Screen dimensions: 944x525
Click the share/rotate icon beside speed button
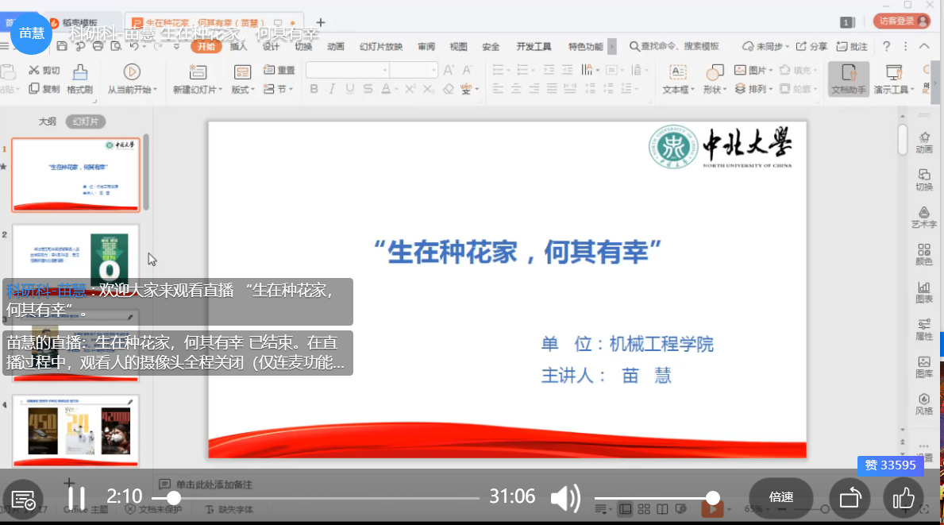tap(850, 498)
